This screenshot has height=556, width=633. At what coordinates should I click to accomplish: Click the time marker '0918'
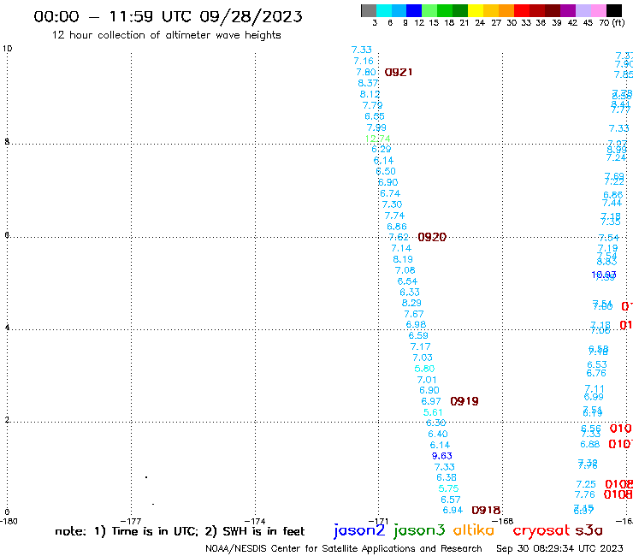(x=486, y=511)
